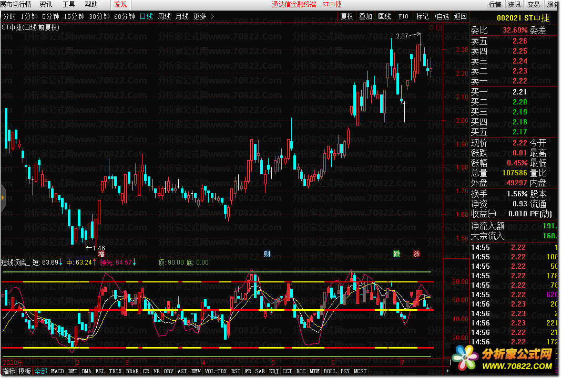Click the 模板 tab at the bottom
The height and width of the screenshot is (379, 562).
coord(25,371)
